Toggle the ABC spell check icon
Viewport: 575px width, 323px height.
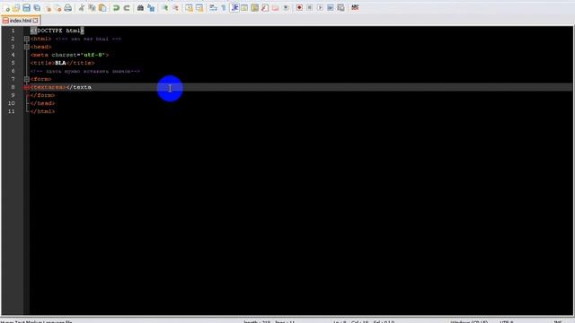click(355, 8)
